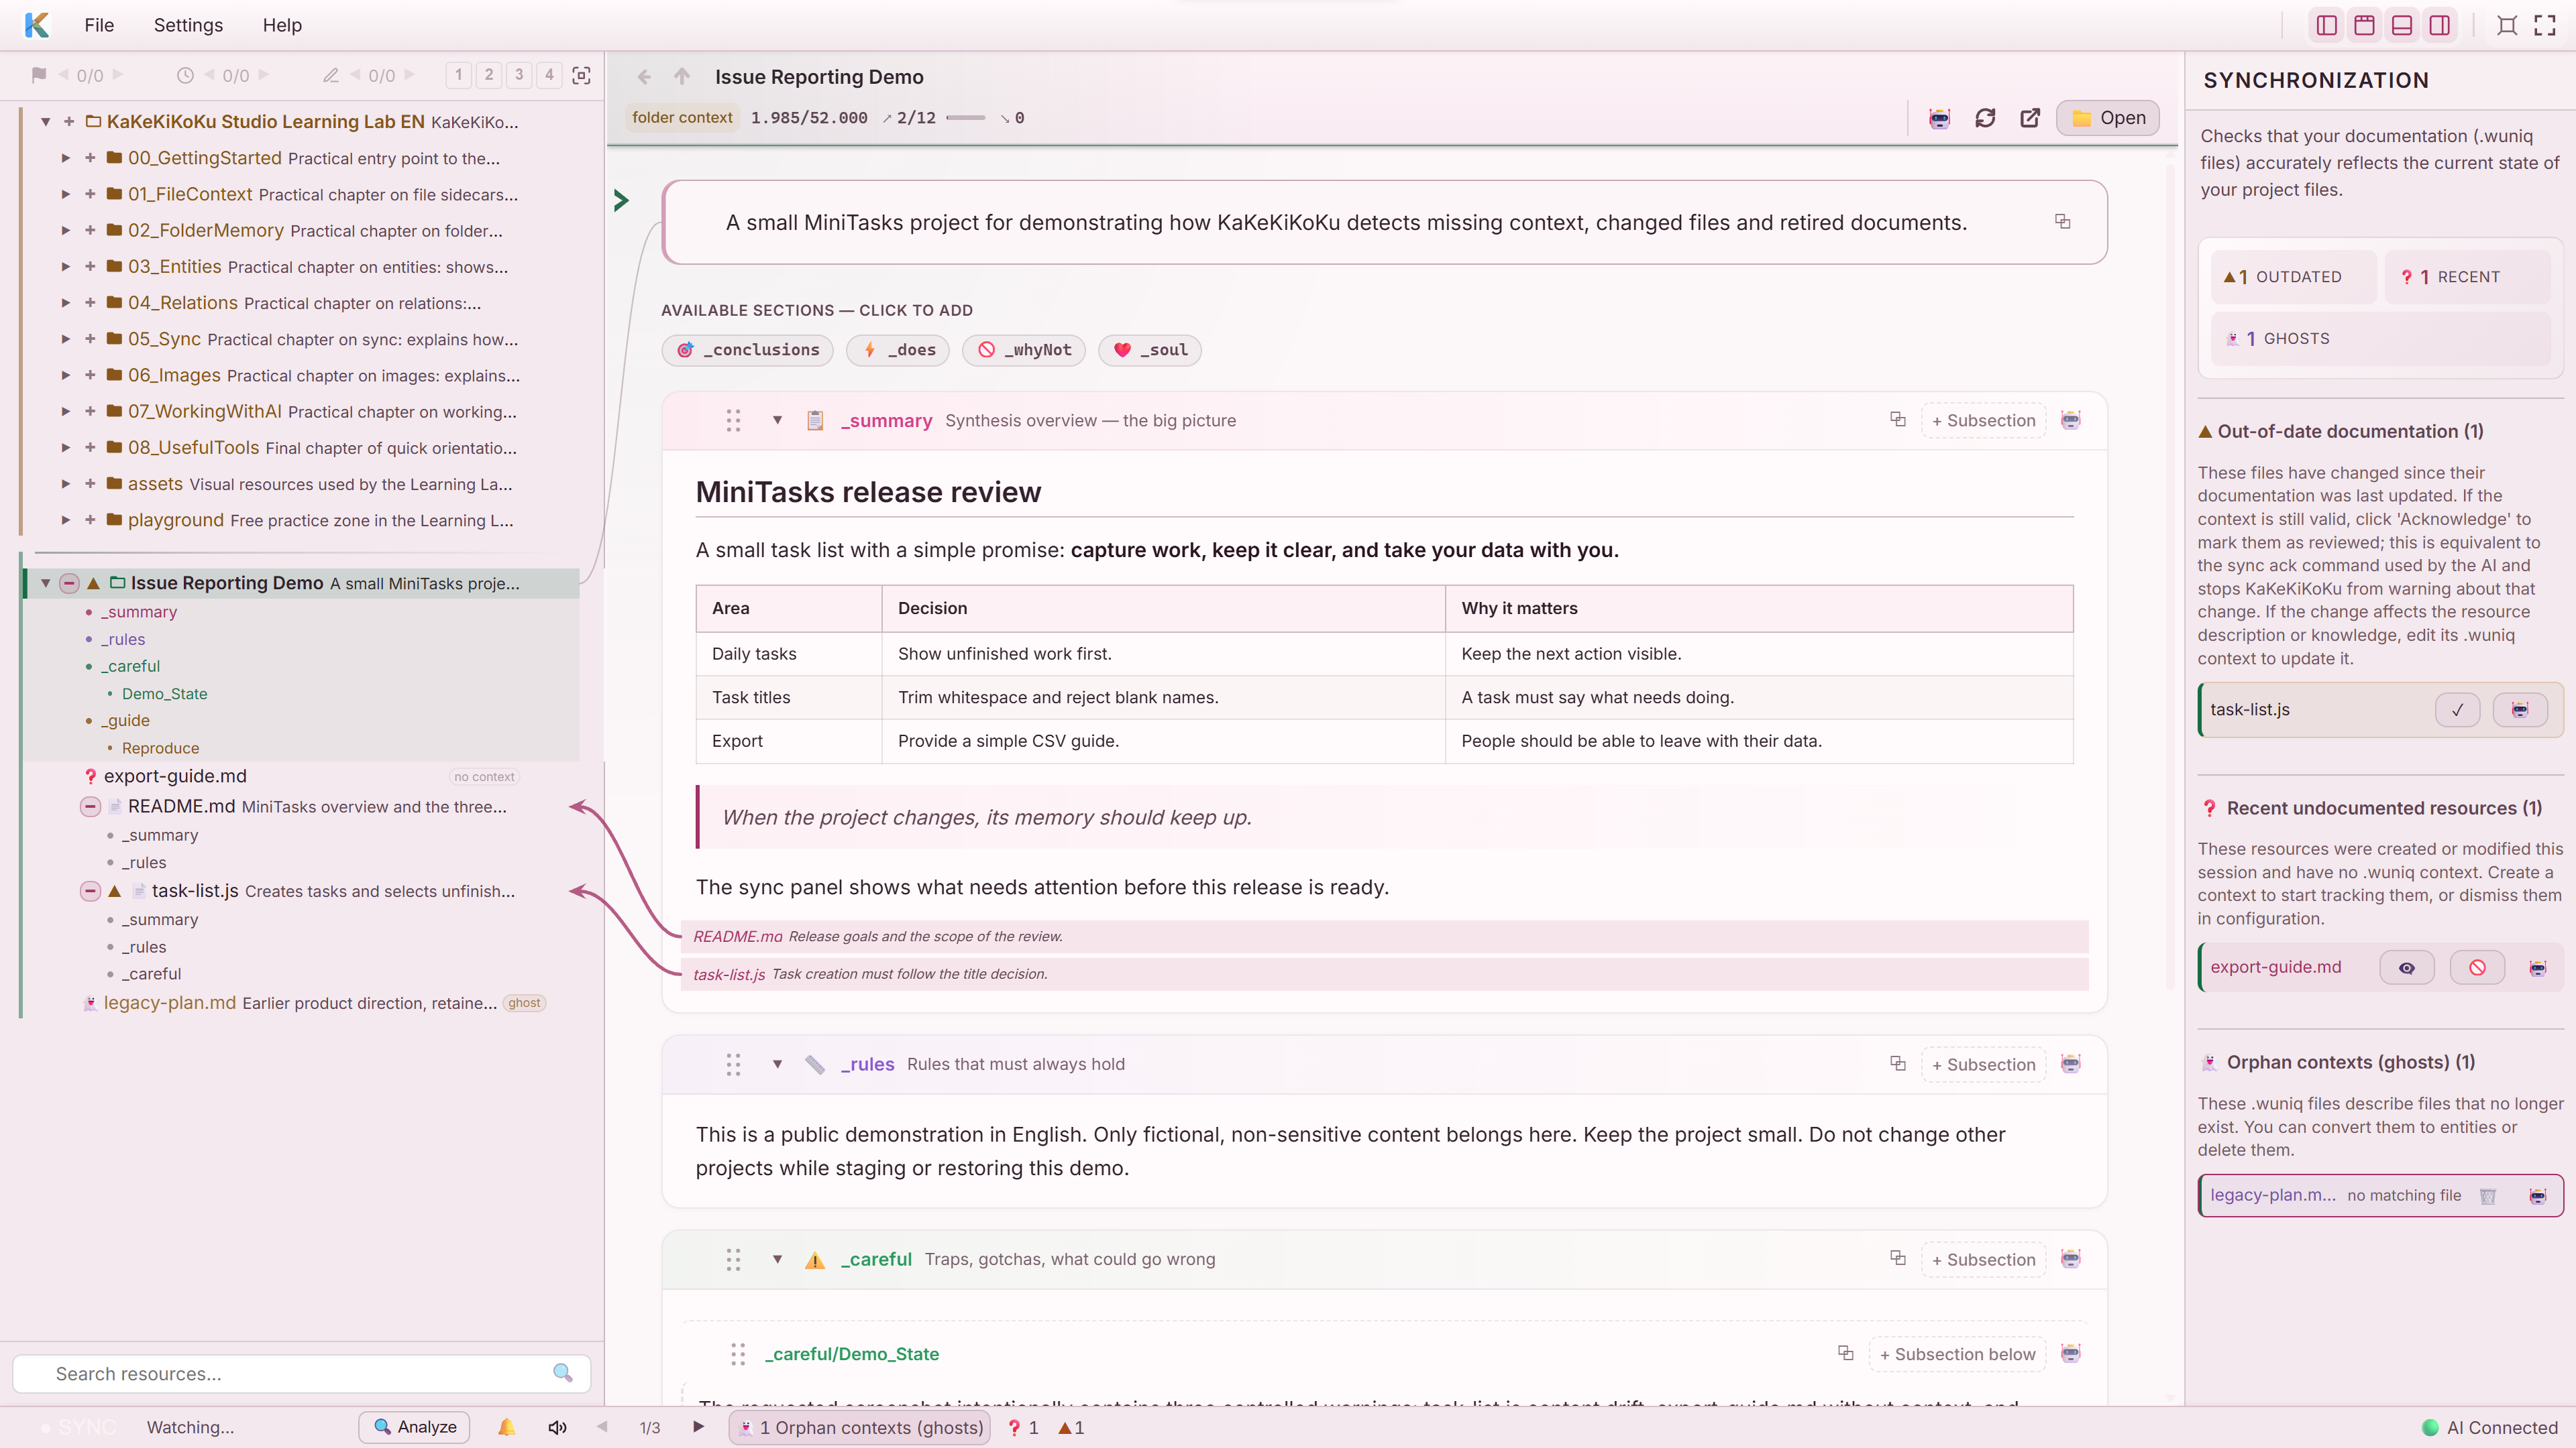Toggle minus circle on task-list.js
This screenshot has width=2576, height=1448.
click(90, 890)
